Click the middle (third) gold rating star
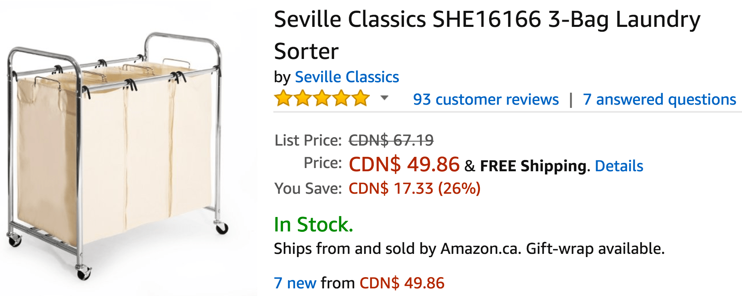 322,98
